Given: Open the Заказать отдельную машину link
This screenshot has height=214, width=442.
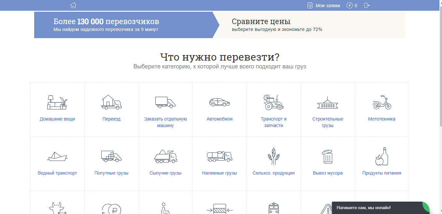Looking at the screenshot, I should click(165, 122).
